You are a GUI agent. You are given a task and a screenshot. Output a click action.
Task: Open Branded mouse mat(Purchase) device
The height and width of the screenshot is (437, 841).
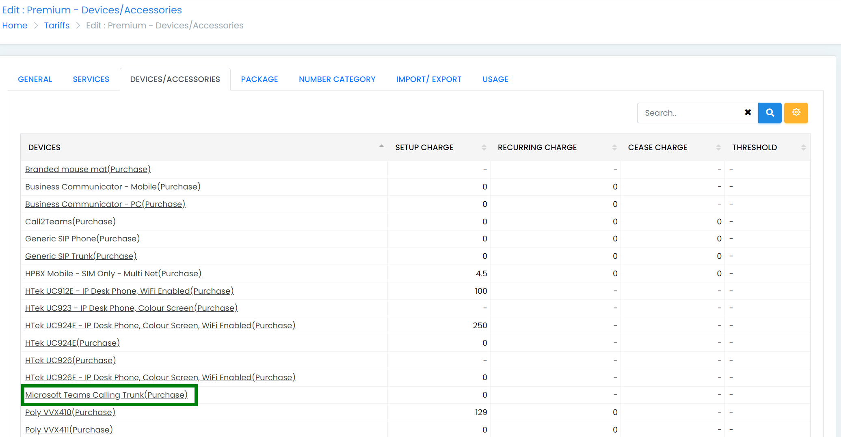[x=88, y=169]
